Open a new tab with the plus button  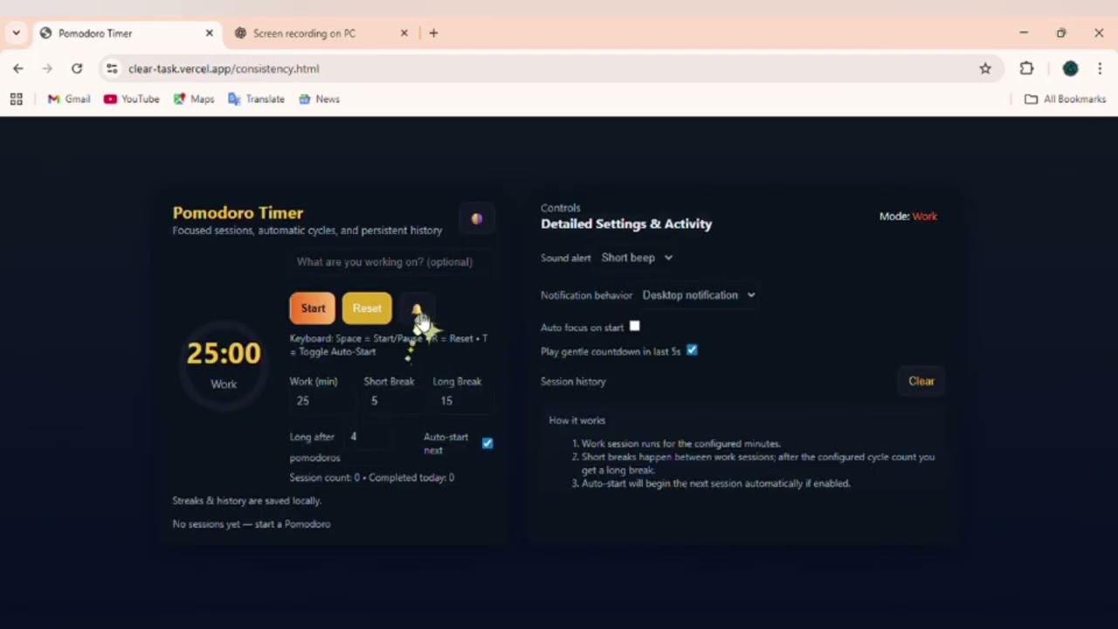tap(433, 33)
